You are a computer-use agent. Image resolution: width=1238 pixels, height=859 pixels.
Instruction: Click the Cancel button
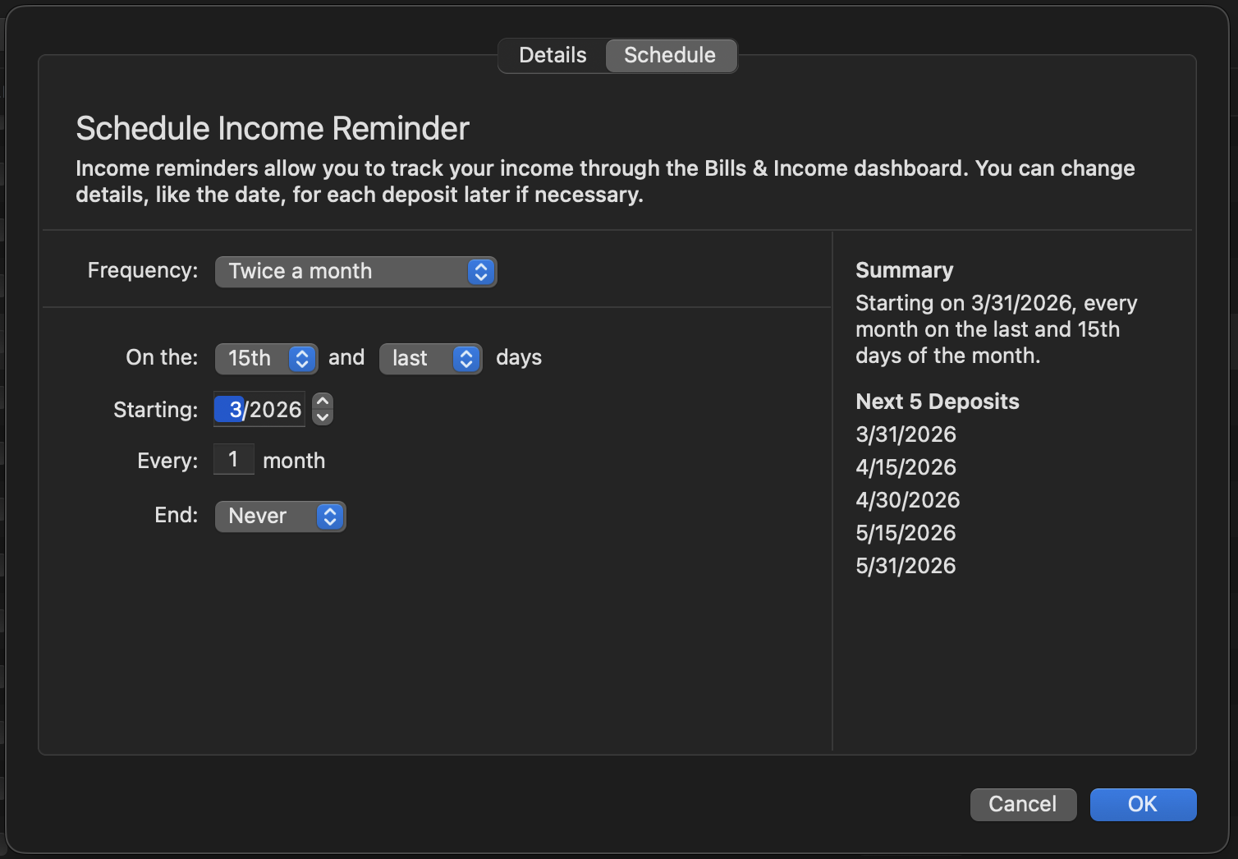(x=1023, y=804)
